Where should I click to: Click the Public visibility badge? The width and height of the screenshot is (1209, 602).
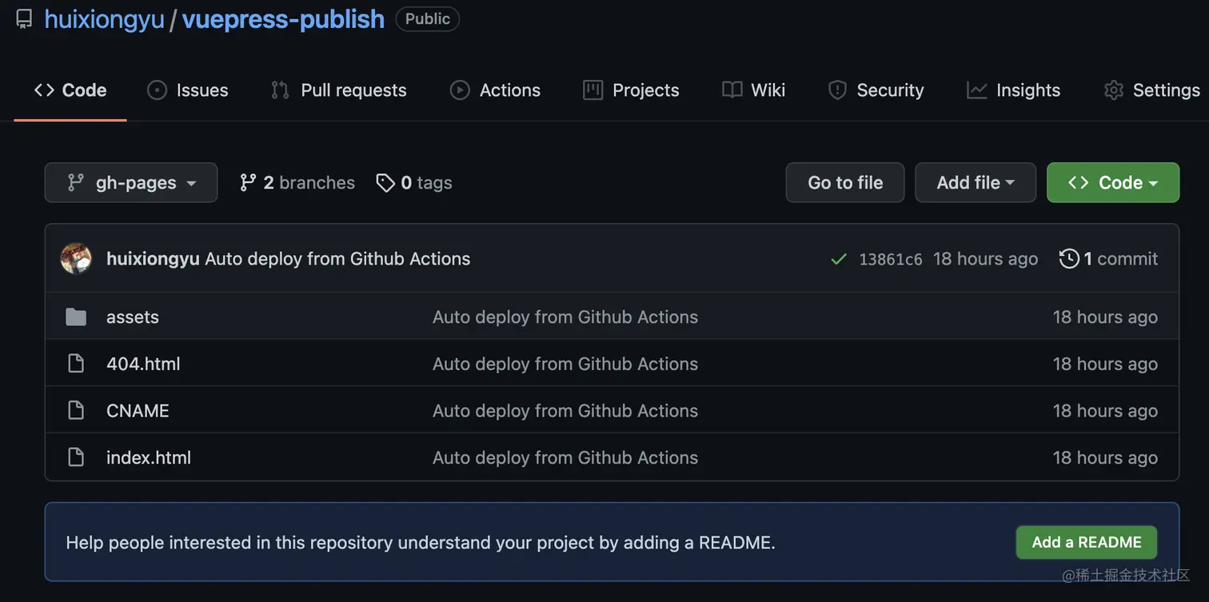(427, 19)
